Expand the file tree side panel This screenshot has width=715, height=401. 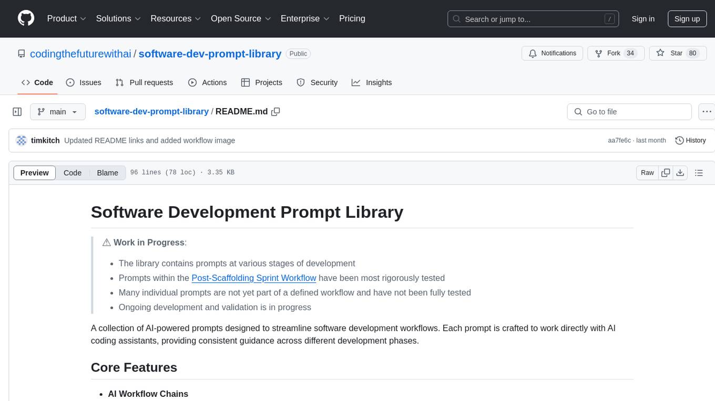[17, 112]
